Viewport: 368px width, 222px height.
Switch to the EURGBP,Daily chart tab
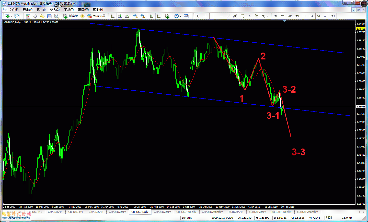pos(257,212)
